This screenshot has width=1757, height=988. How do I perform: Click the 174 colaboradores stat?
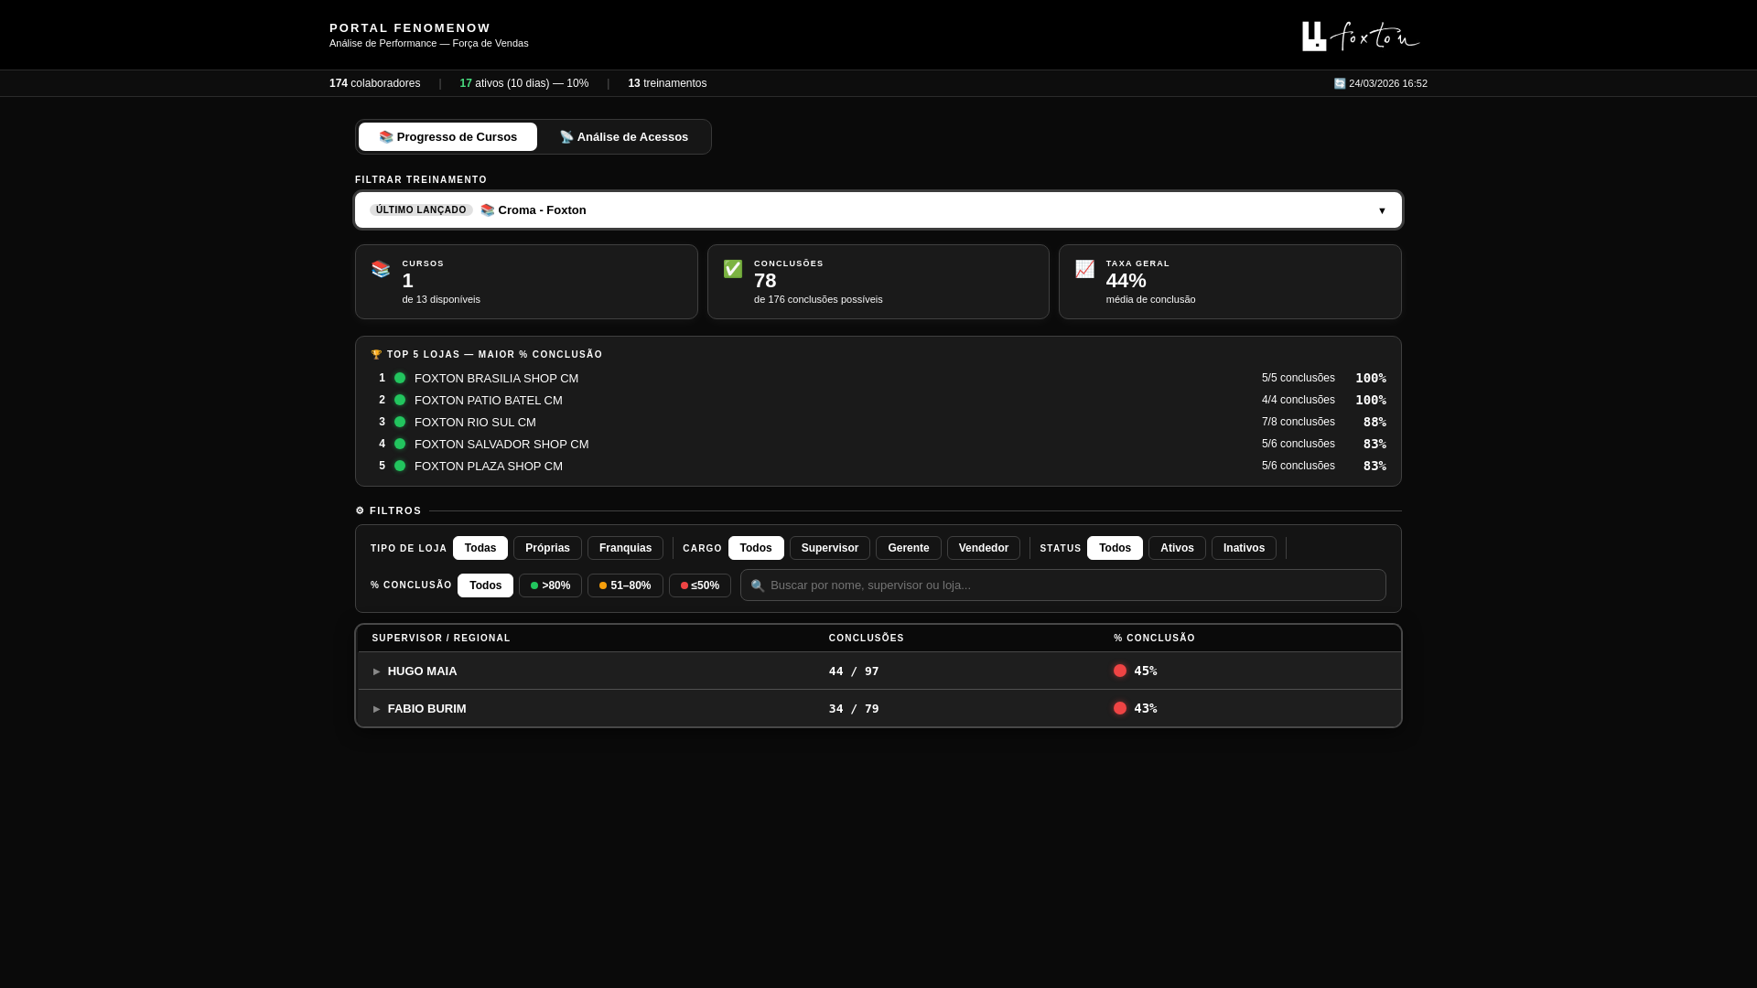[x=375, y=83]
